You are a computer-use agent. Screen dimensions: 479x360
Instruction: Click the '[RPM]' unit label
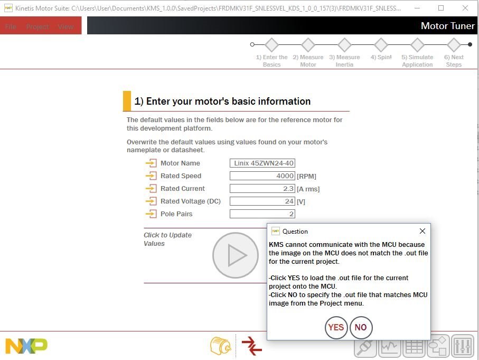306,177
